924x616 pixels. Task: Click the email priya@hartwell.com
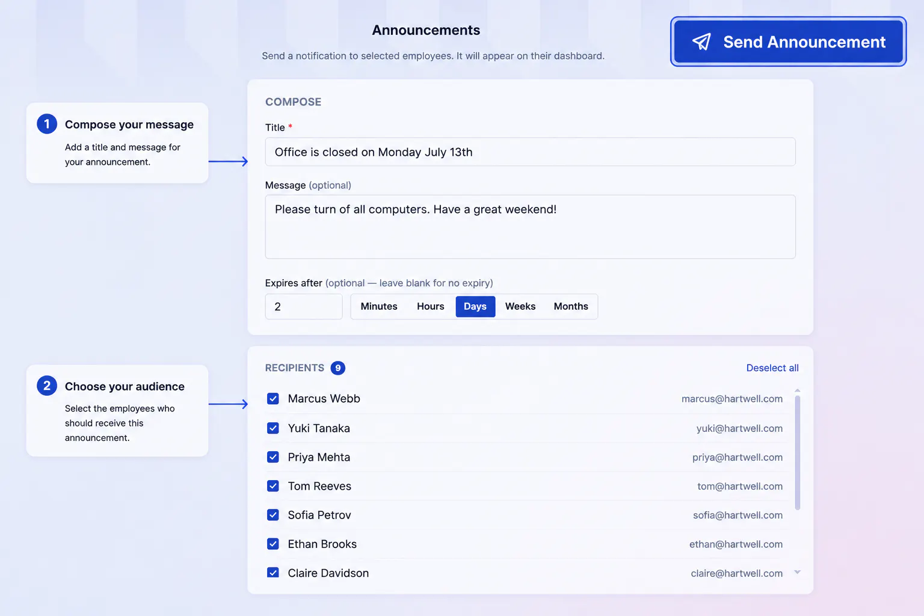pyautogui.click(x=738, y=457)
